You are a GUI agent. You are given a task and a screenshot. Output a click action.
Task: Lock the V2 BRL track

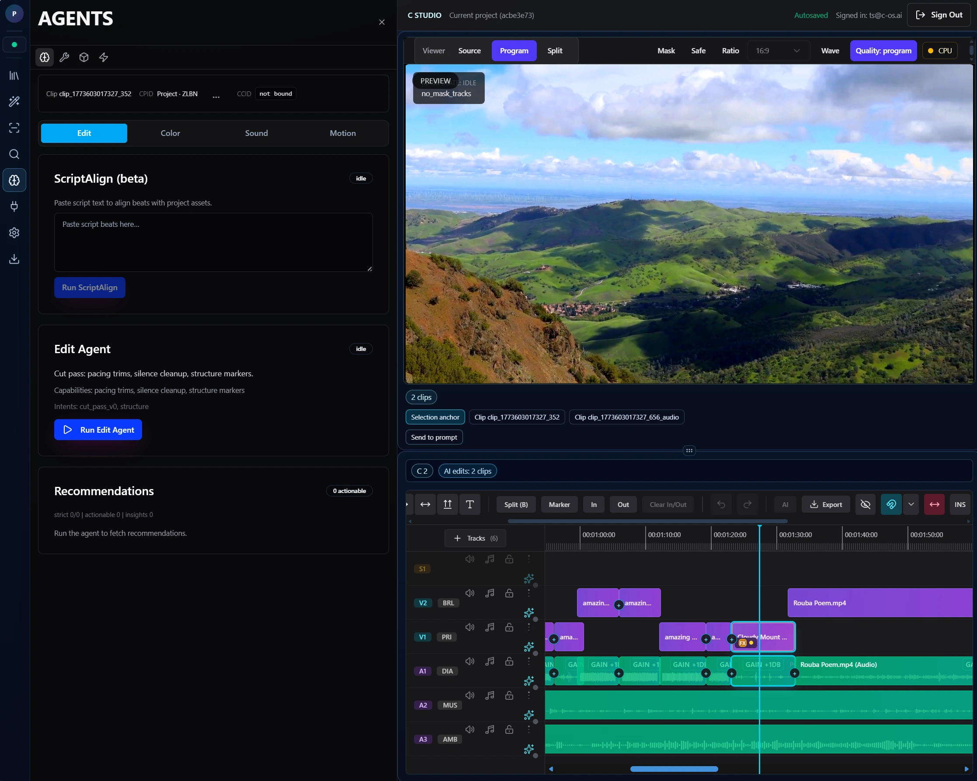(509, 593)
